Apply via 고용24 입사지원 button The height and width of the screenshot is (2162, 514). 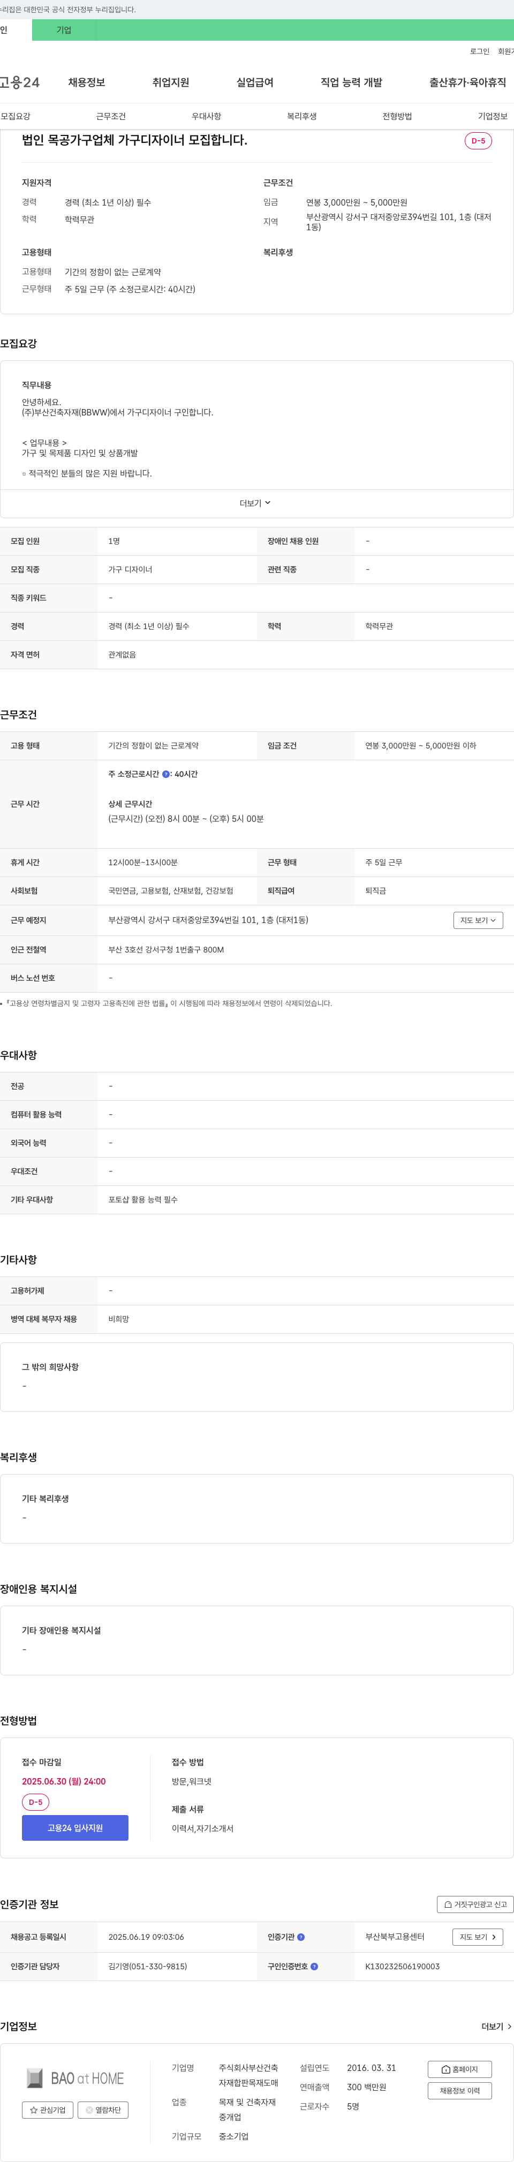coord(75,1828)
